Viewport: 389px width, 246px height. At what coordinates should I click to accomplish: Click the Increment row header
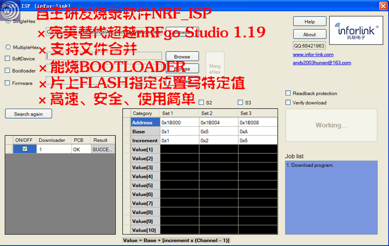coord(145,140)
